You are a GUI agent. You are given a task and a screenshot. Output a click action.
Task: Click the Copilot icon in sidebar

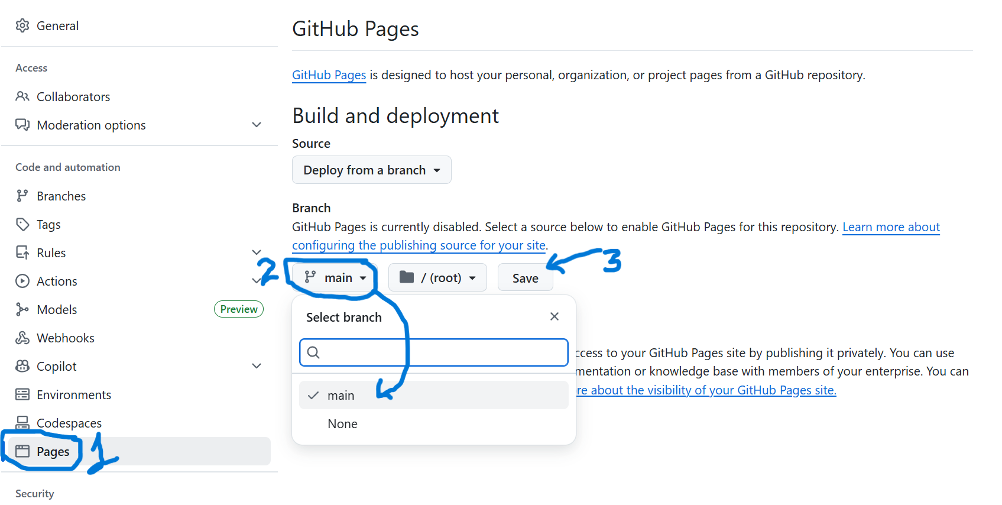pyautogui.click(x=22, y=366)
